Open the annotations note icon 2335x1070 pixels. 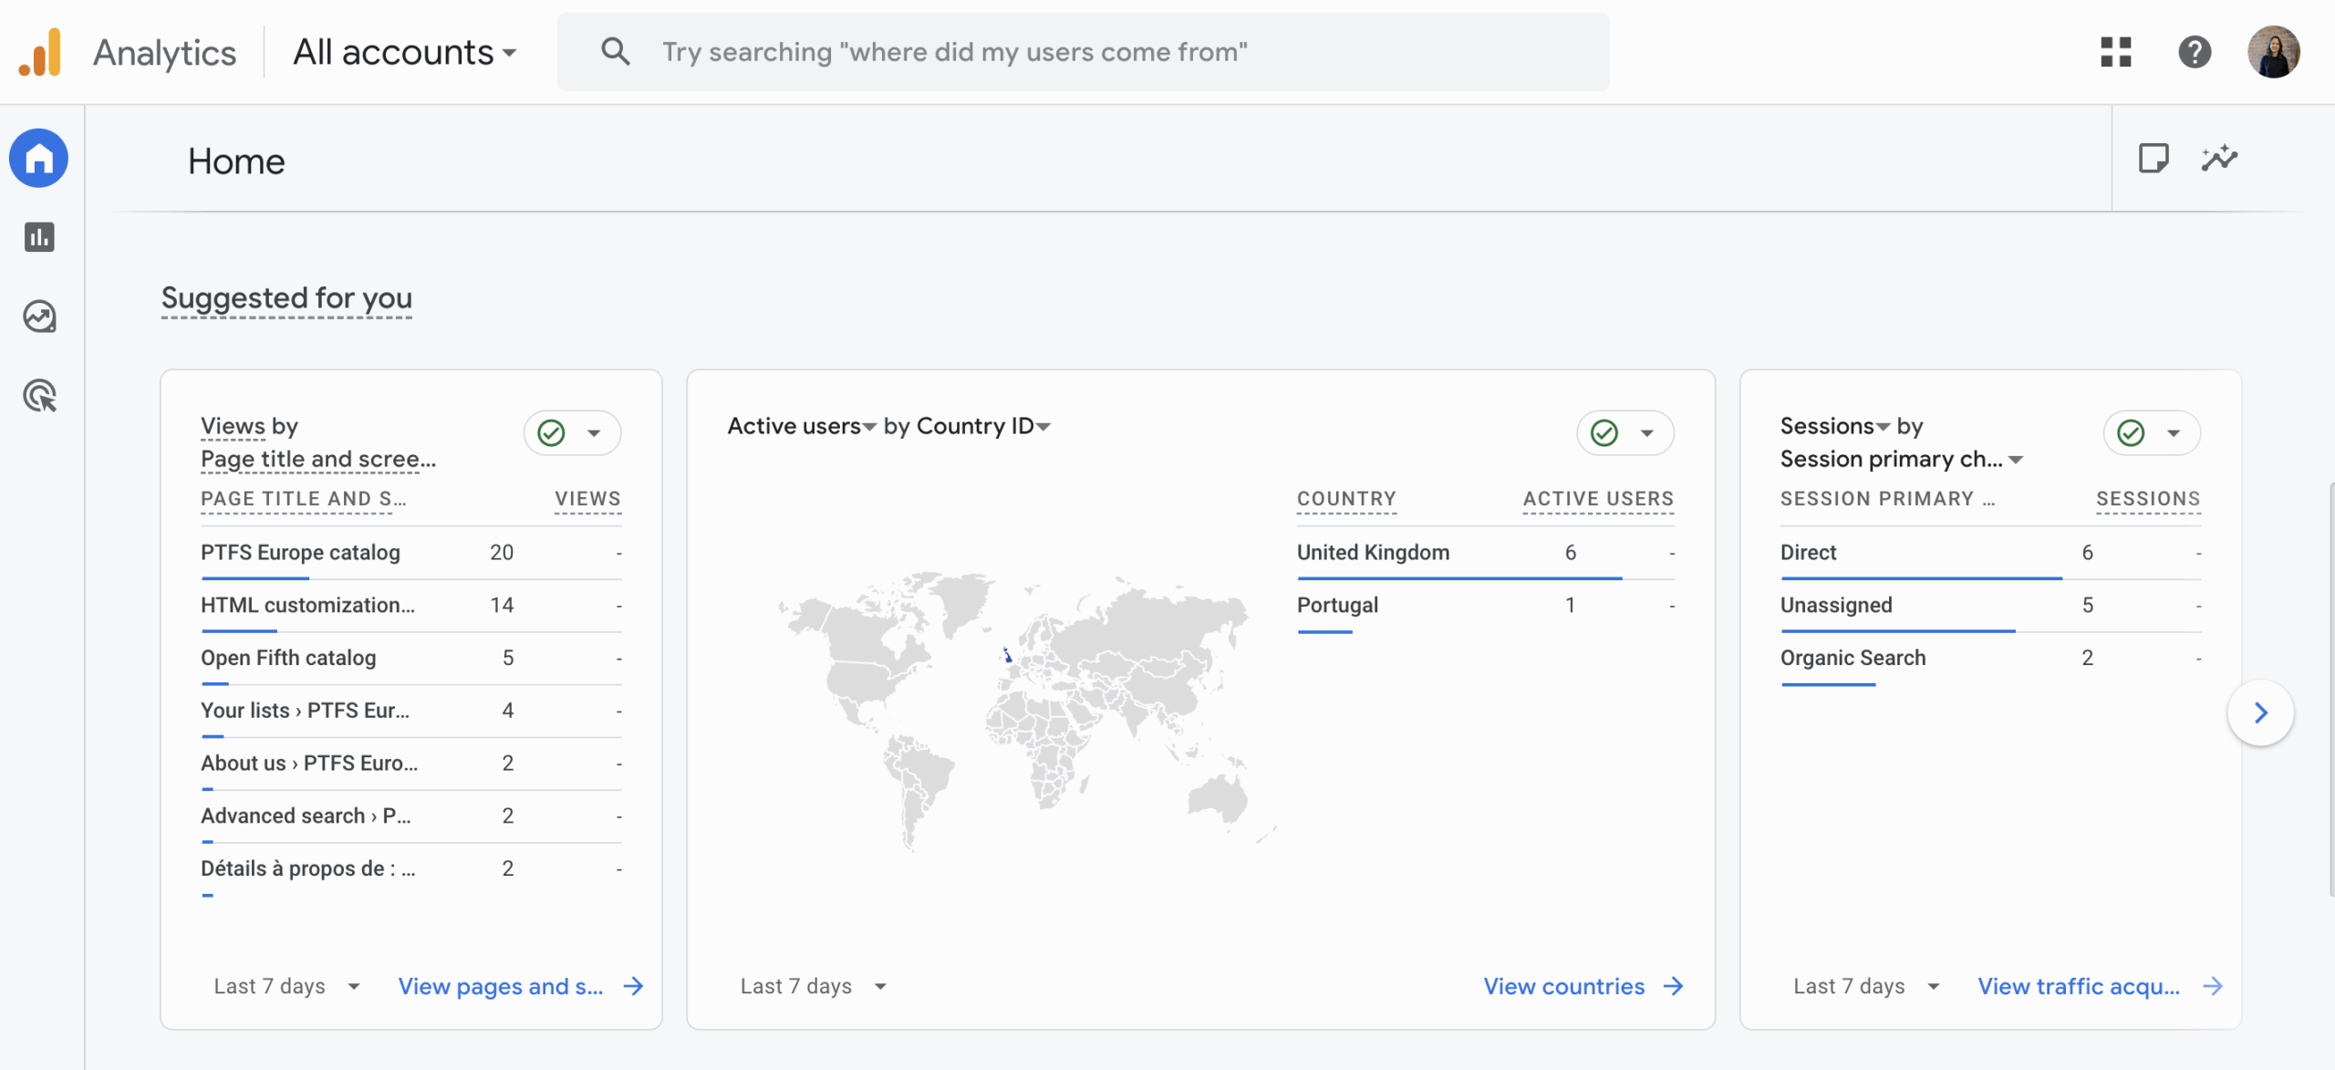(2153, 158)
